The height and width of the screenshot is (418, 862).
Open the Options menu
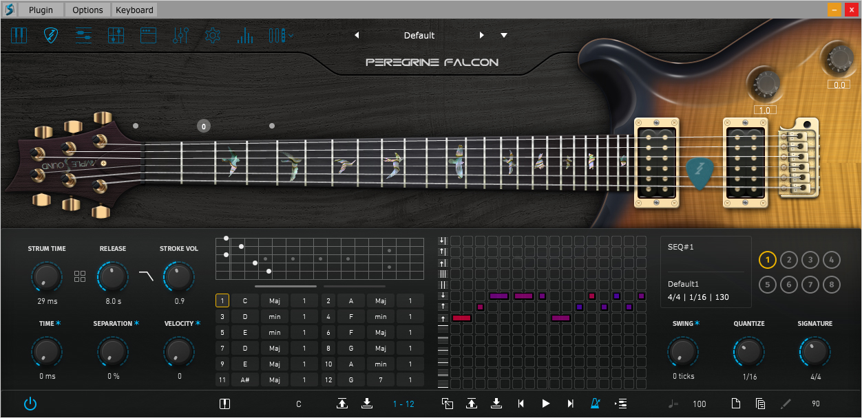(x=87, y=10)
